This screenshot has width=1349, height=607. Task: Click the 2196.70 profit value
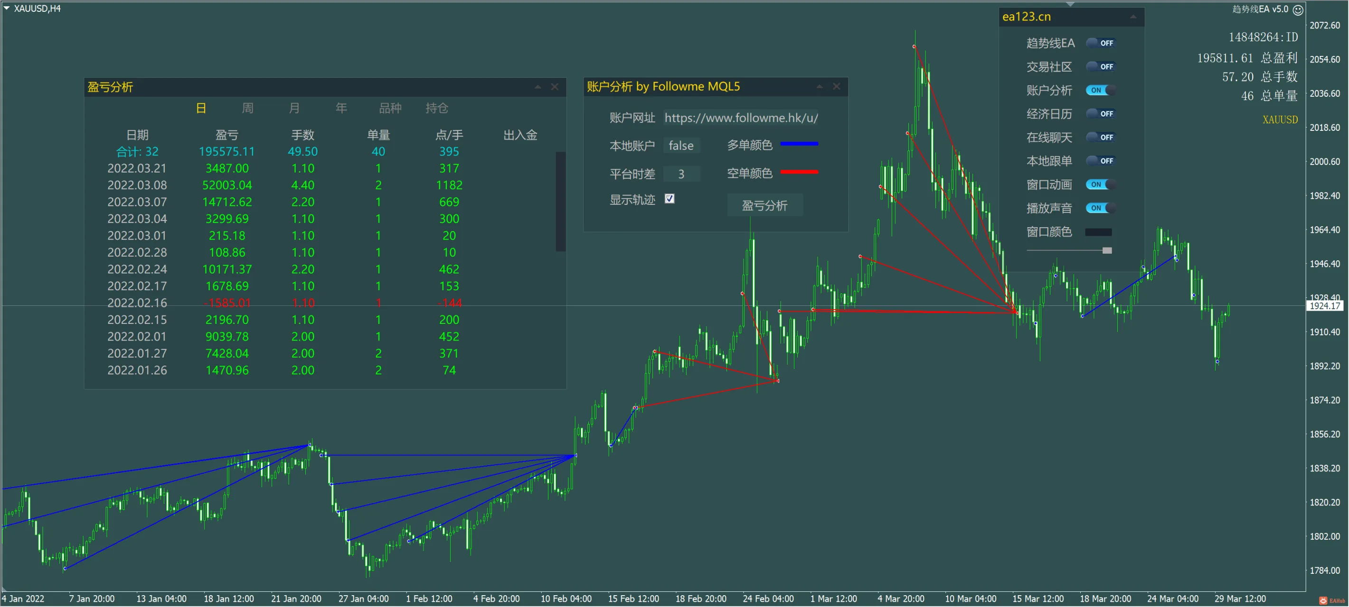coord(227,320)
